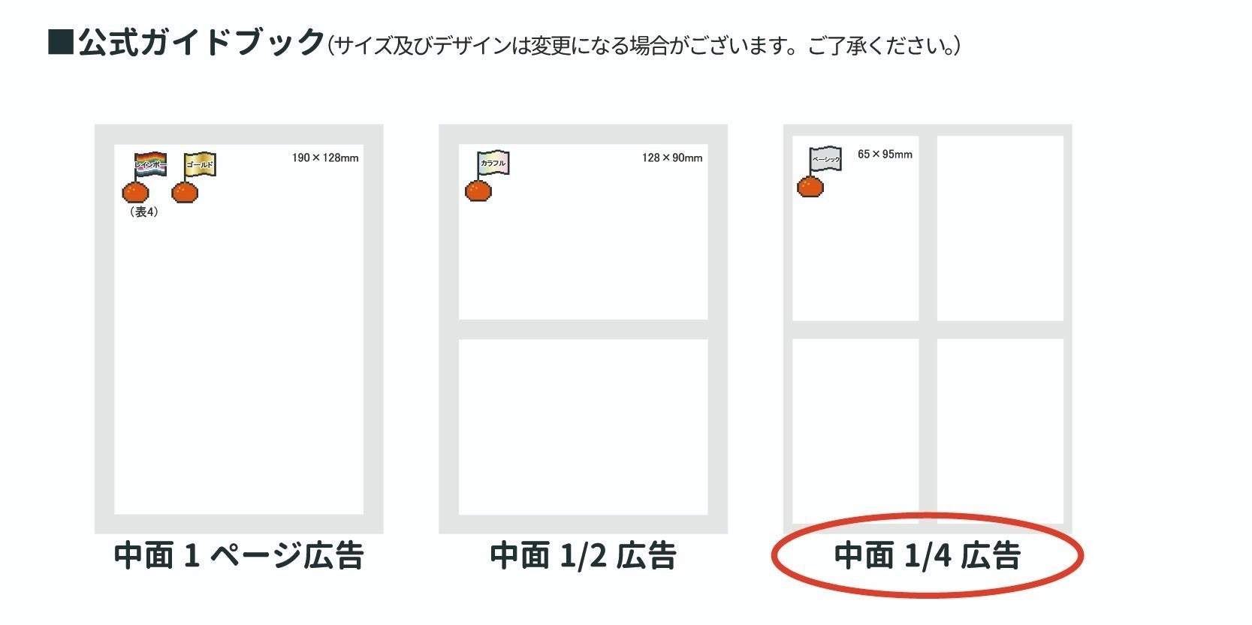The height and width of the screenshot is (625, 1252).
Task: Select the gray basic flag labeled ベーシック
Action: (x=825, y=159)
